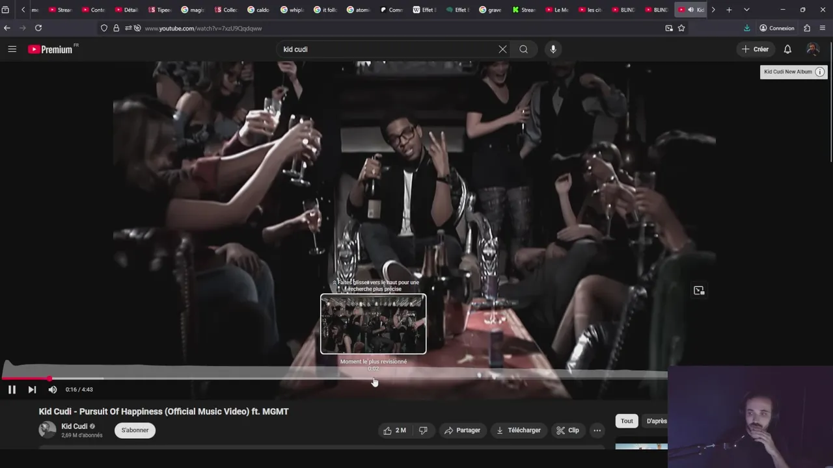Open a new browser tab
This screenshot has height=468, width=833.
[729, 10]
